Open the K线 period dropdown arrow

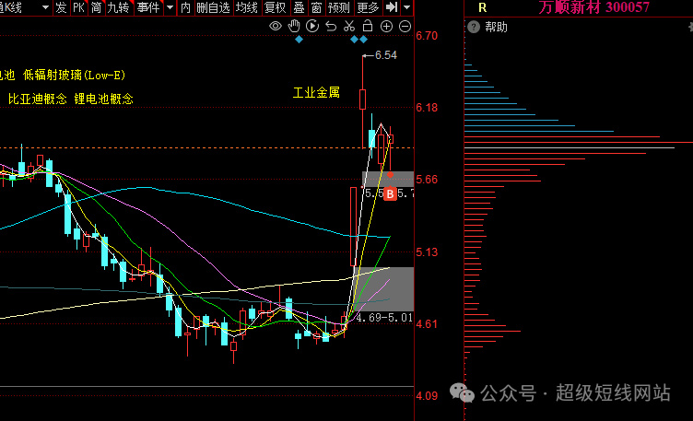click(45, 7)
